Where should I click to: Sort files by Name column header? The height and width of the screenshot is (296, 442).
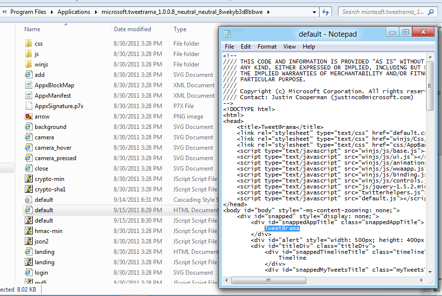pyautogui.click(x=65, y=29)
